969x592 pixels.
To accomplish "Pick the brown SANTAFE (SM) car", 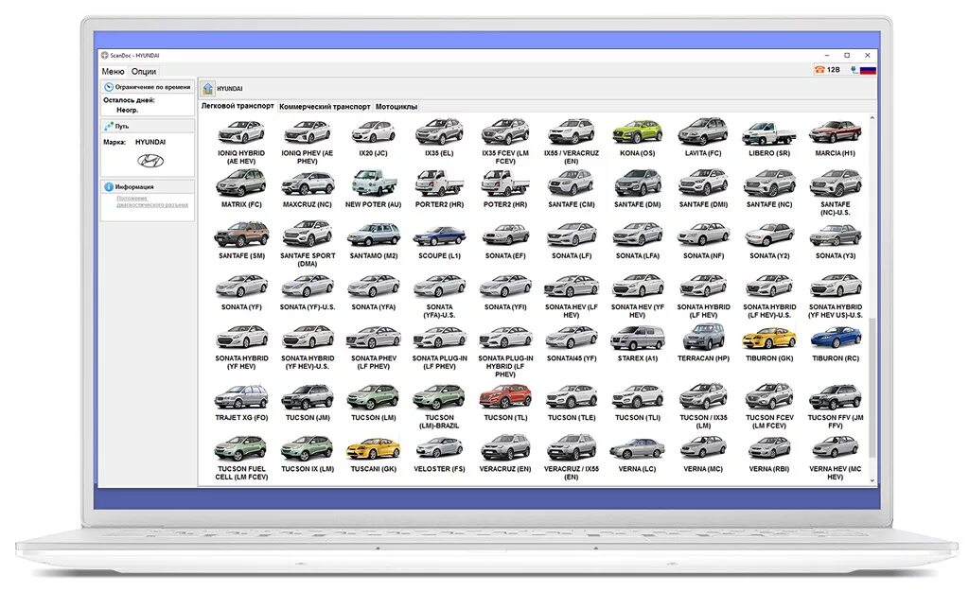I will (241, 240).
